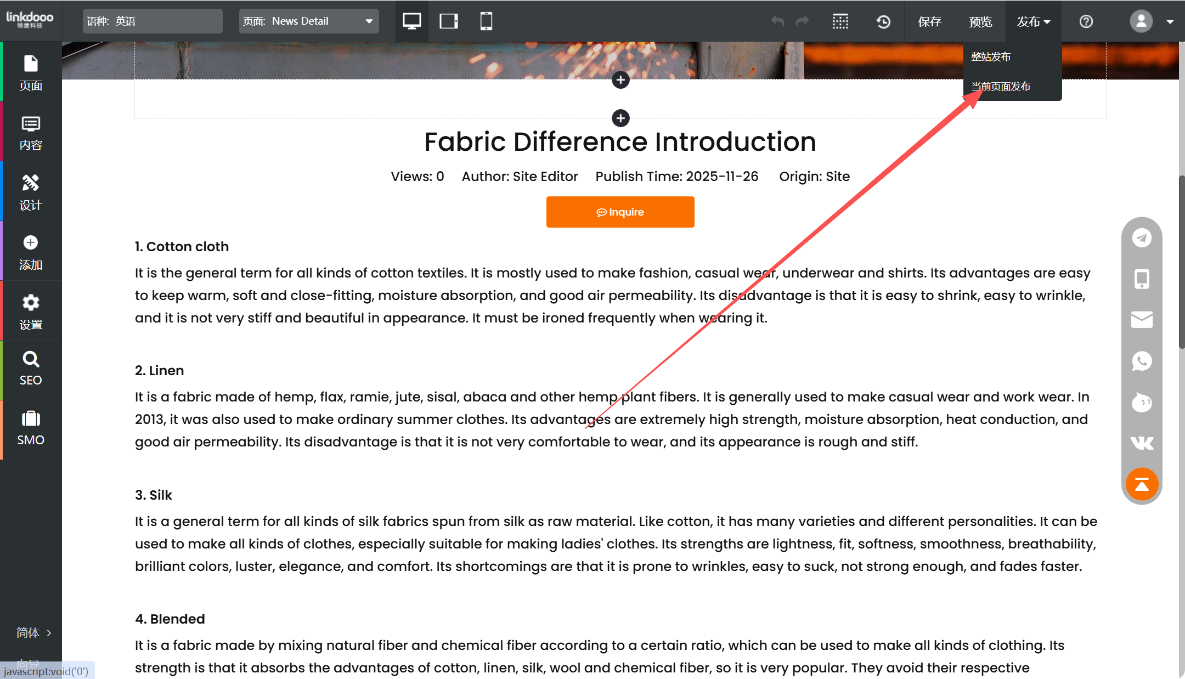Click the undo arrow icon
The width and height of the screenshot is (1185, 679).
pyautogui.click(x=777, y=21)
